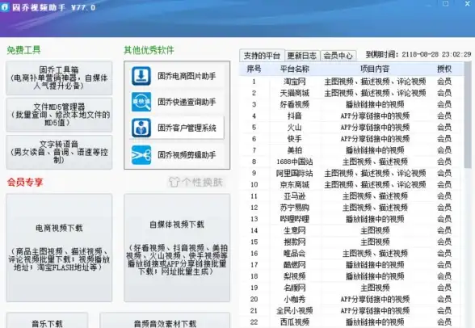Select the 天猫商城 row
The height and width of the screenshot is (328, 475).
click(x=351, y=93)
